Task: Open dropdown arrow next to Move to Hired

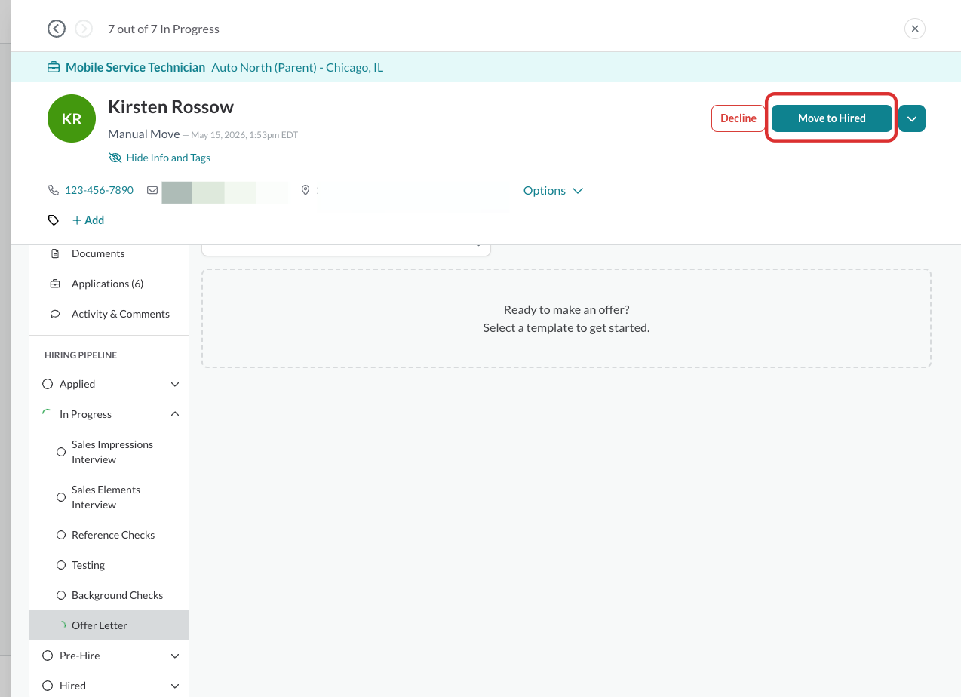Action: pyautogui.click(x=912, y=118)
